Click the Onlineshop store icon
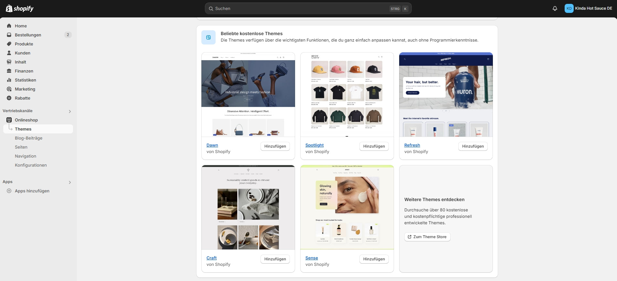 click(x=9, y=120)
